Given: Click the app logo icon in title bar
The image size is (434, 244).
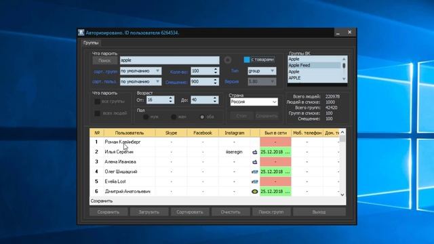Looking at the screenshot, I should (81, 33).
